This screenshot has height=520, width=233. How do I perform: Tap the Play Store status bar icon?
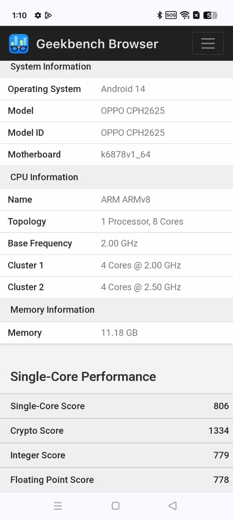point(49,15)
